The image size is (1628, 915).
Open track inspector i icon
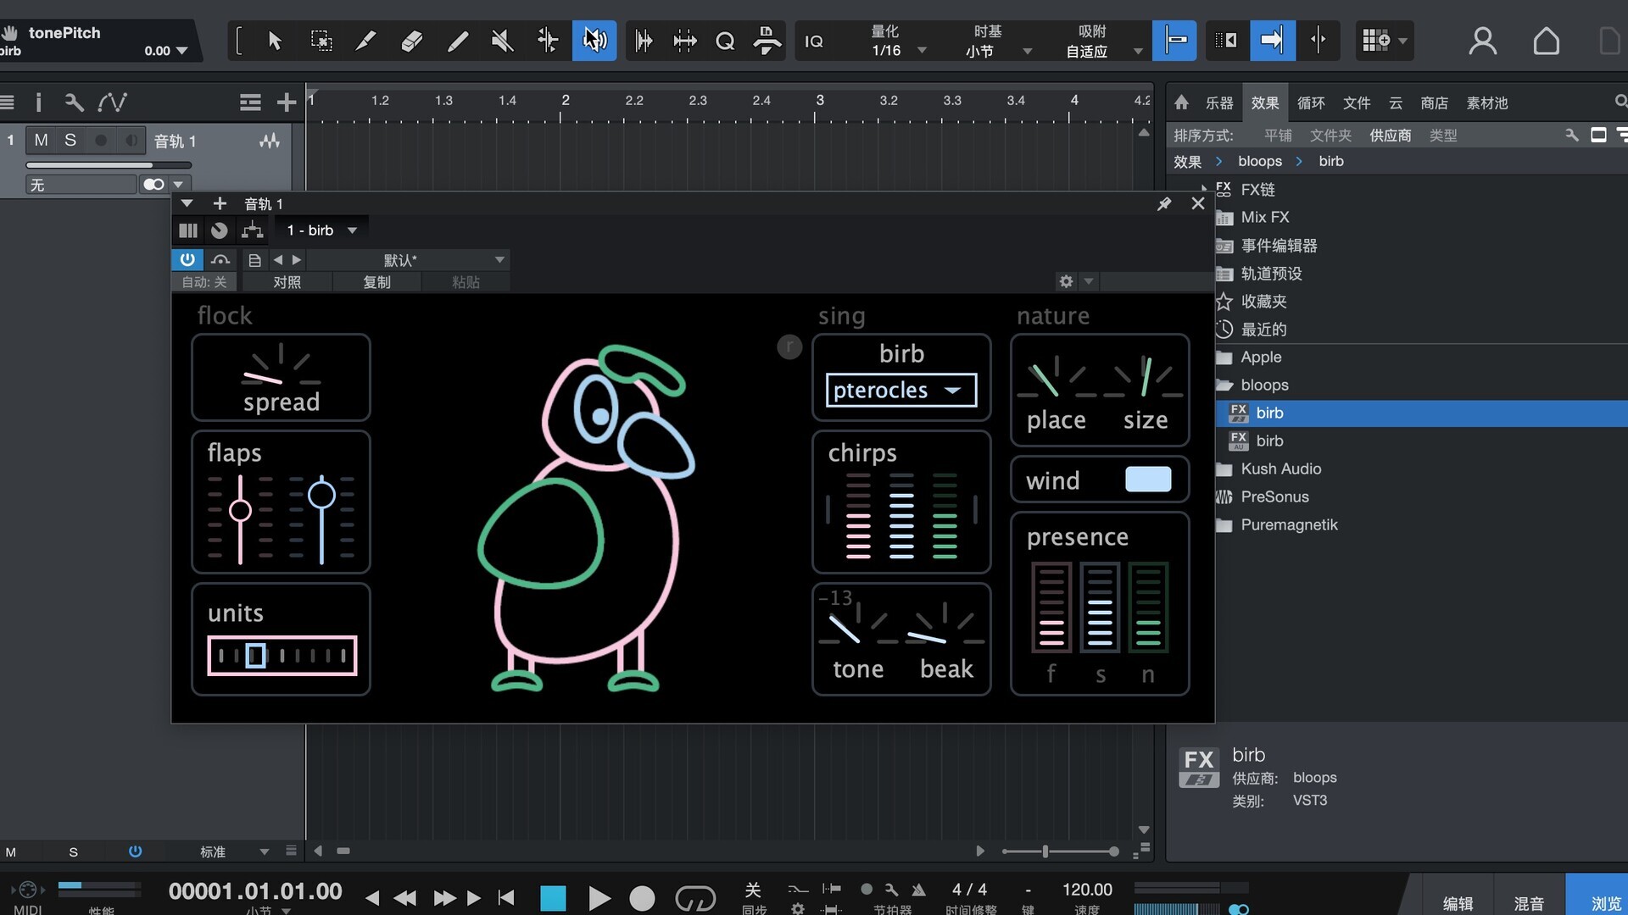click(x=38, y=103)
